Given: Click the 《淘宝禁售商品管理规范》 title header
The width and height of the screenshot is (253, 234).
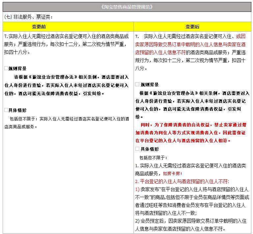Looking at the screenshot, I should 127,7.
